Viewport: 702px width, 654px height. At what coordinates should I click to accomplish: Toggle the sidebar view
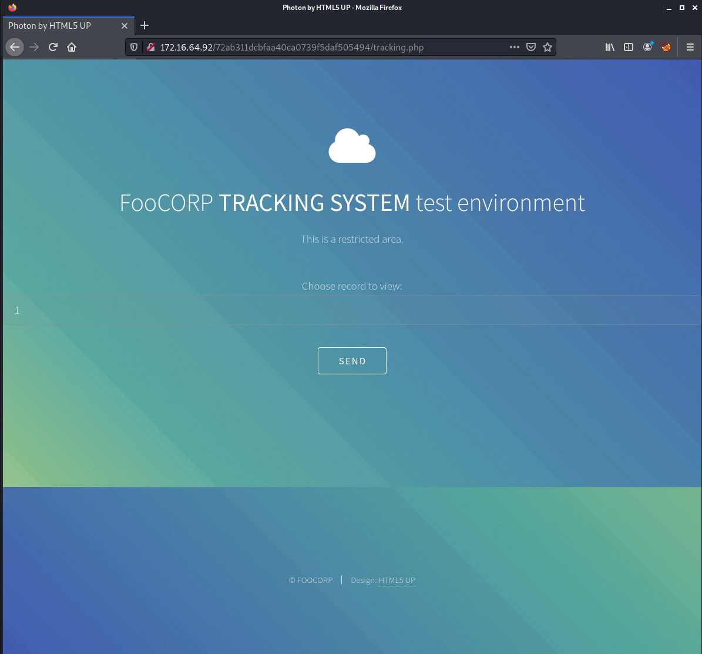[x=629, y=47]
